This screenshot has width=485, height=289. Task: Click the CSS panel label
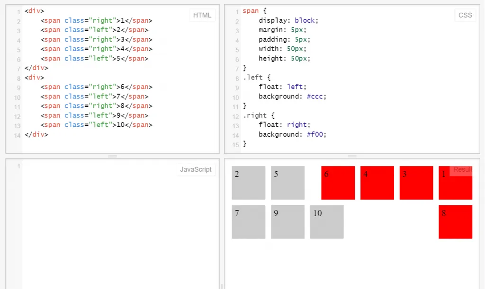point(465,15)
